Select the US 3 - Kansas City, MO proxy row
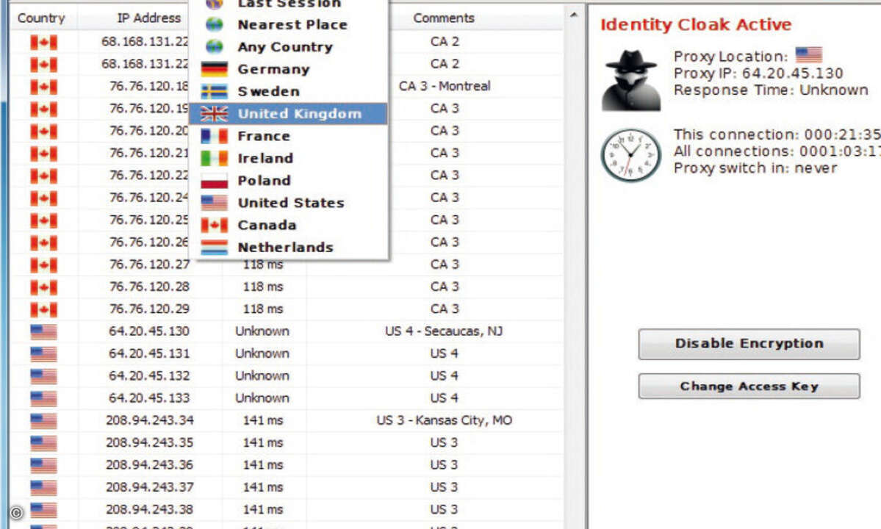 pos(444,421)
